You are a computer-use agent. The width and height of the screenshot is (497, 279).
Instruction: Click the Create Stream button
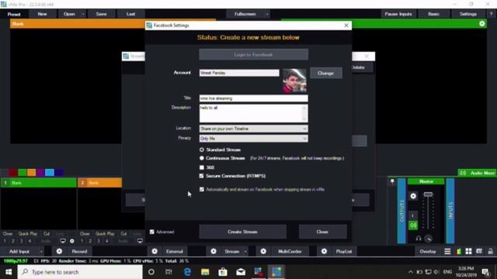pos(242,232)
